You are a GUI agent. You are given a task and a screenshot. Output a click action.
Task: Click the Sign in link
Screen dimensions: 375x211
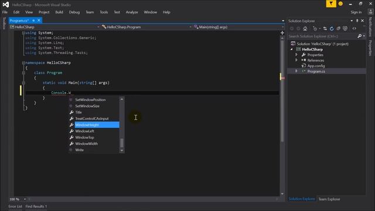tap(356, 12)
